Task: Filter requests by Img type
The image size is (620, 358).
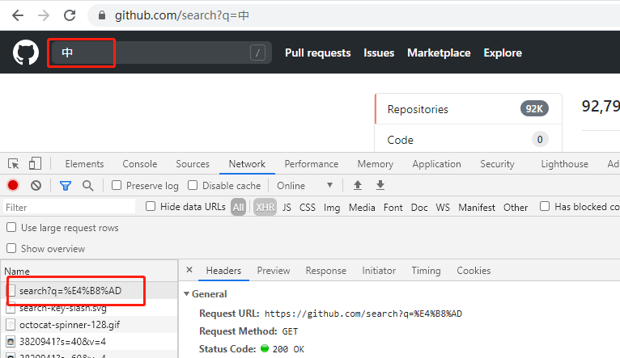Action: point(332,208)
